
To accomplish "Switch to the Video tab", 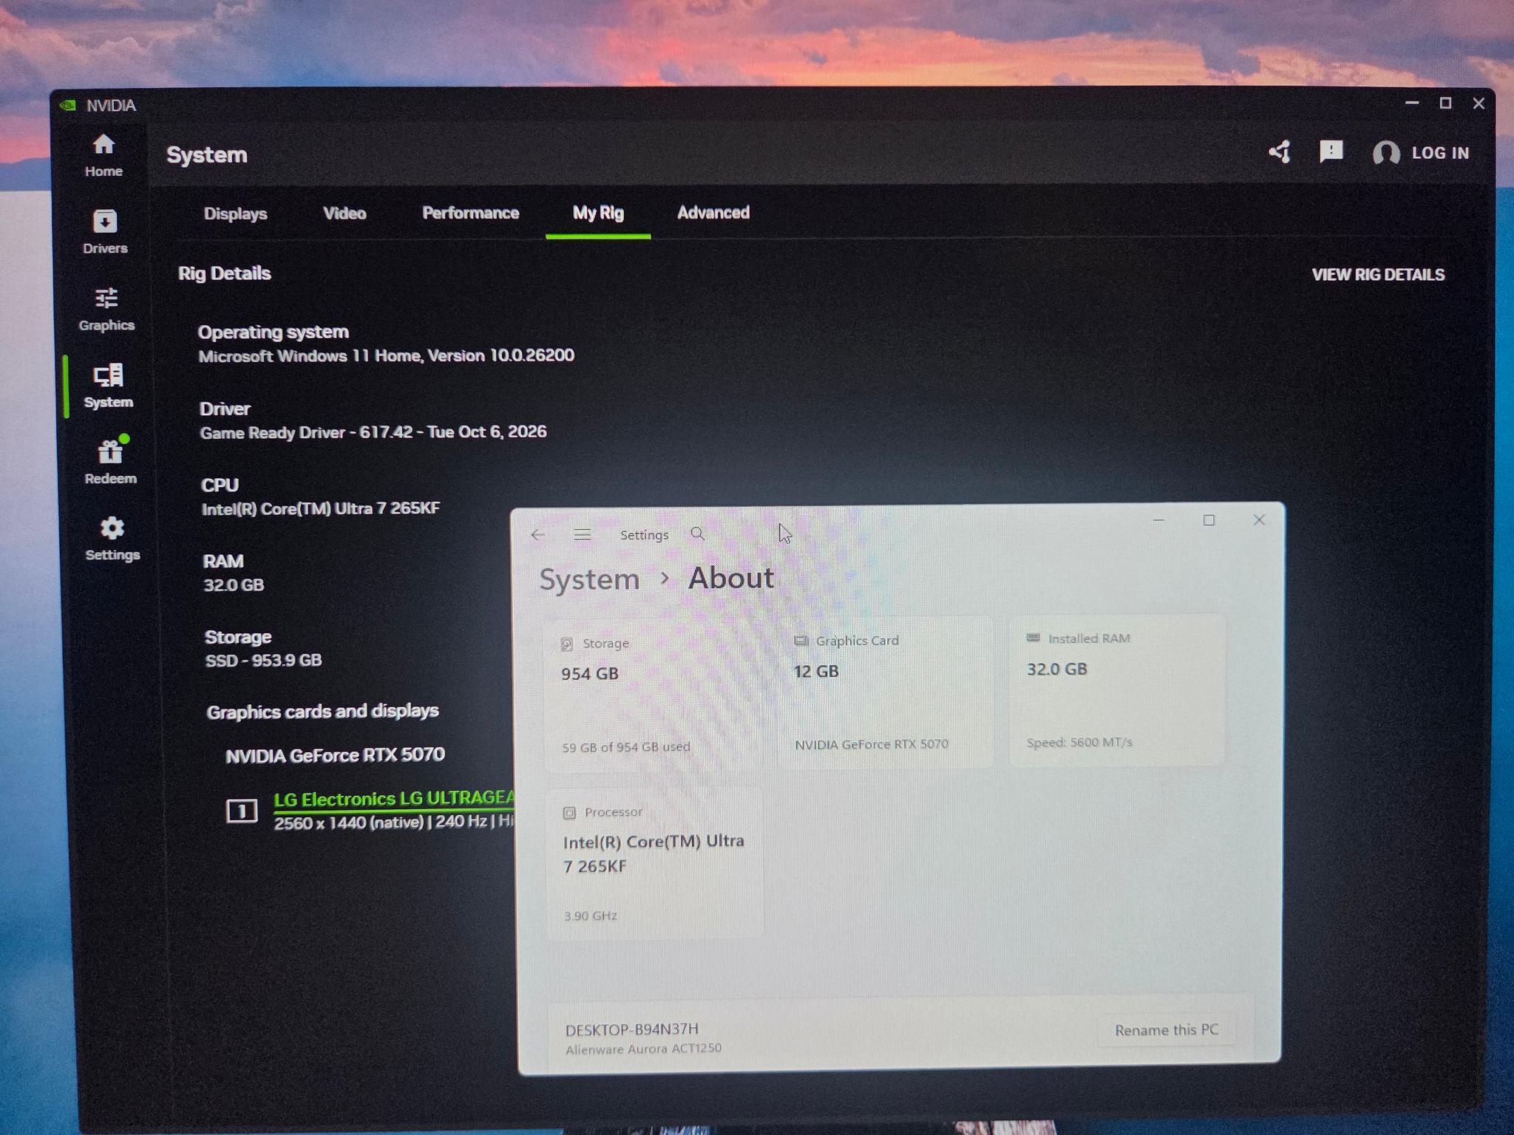I will 344,213.
